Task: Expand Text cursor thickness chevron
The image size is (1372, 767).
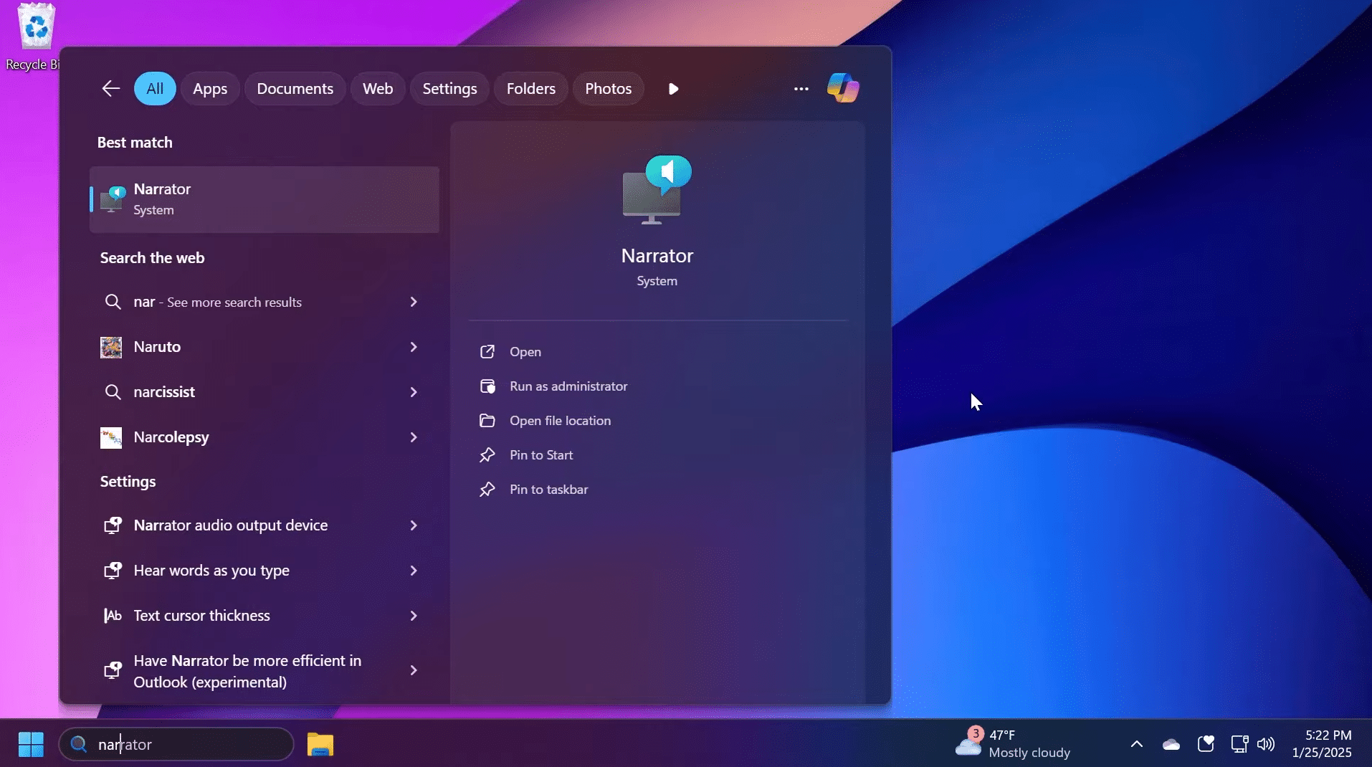Action: coord(414,616)
